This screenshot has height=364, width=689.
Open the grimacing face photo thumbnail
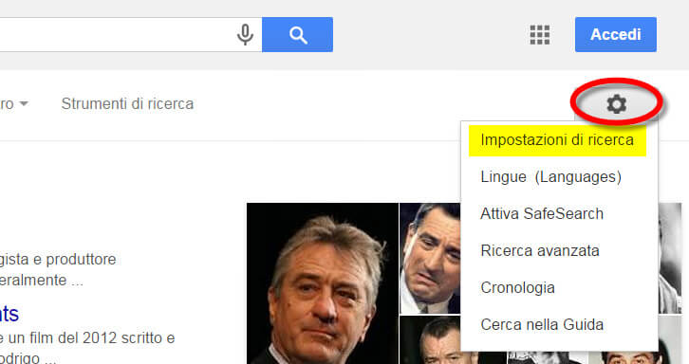(430, 258)
